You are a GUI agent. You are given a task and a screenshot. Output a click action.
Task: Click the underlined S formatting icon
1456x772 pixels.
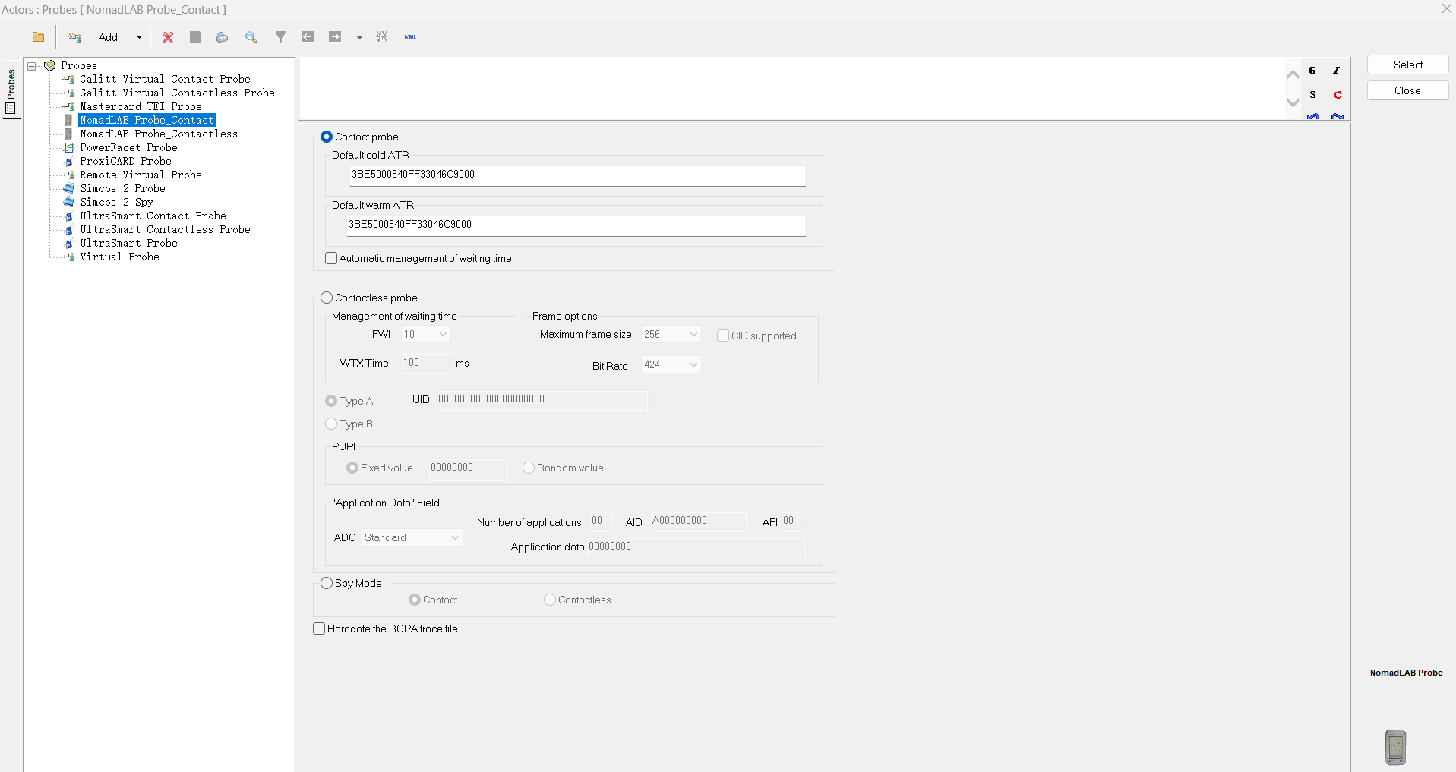(1312, 95)
